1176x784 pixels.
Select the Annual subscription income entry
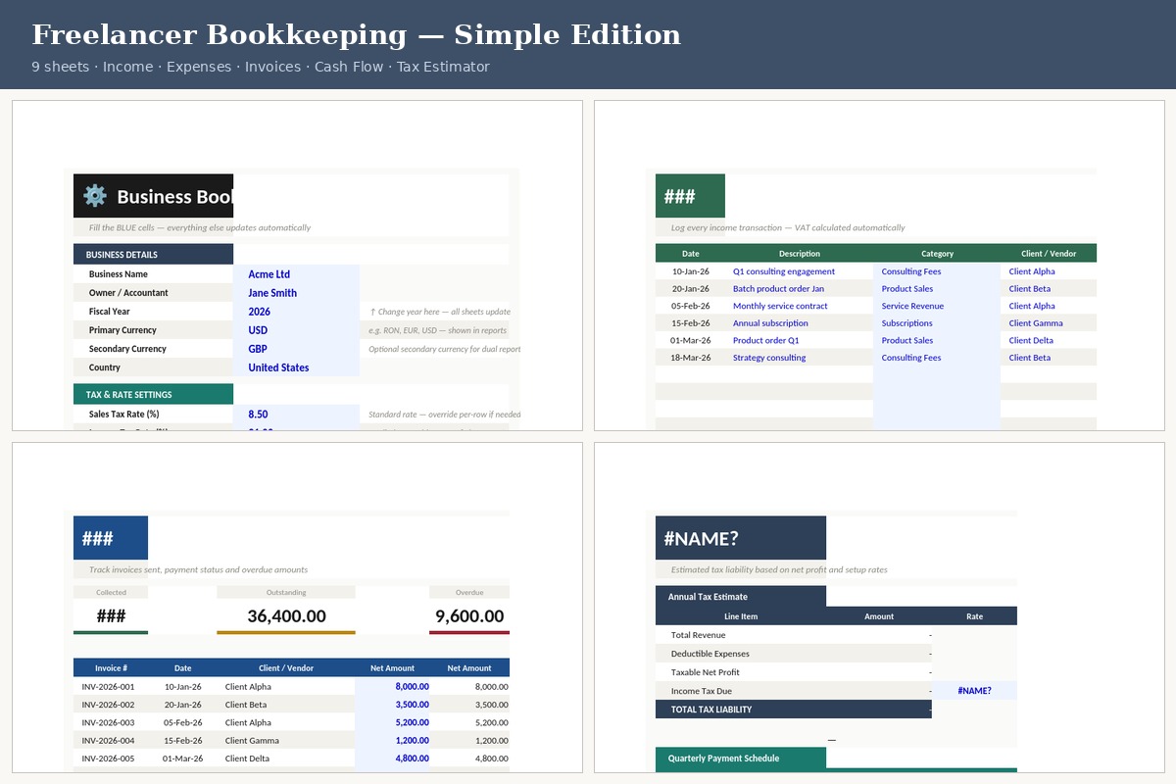click(x=771, y=322)
